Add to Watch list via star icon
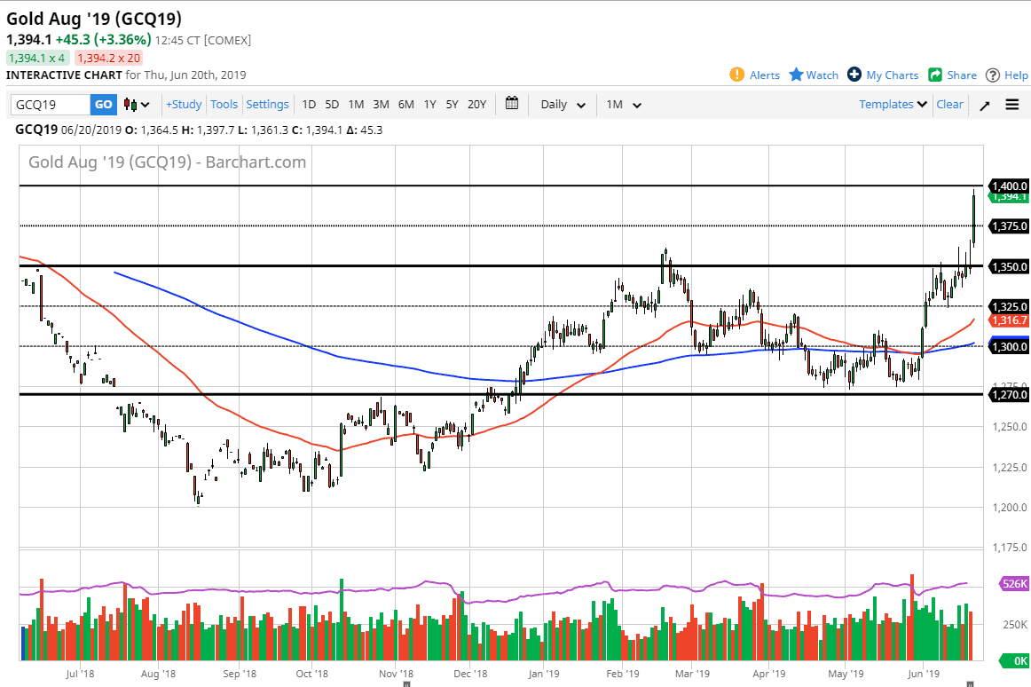Screen dimensions: 1031x687 click(x=796, y=75)
